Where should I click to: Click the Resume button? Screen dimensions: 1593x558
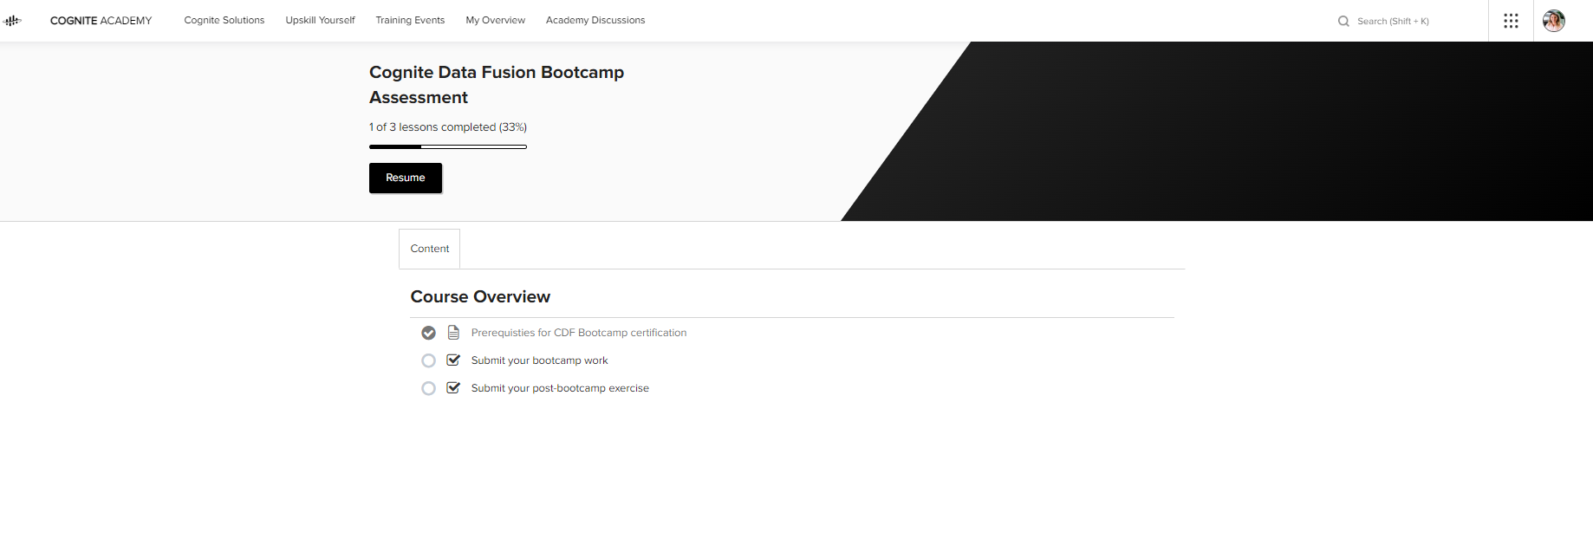tap(406, 178)
